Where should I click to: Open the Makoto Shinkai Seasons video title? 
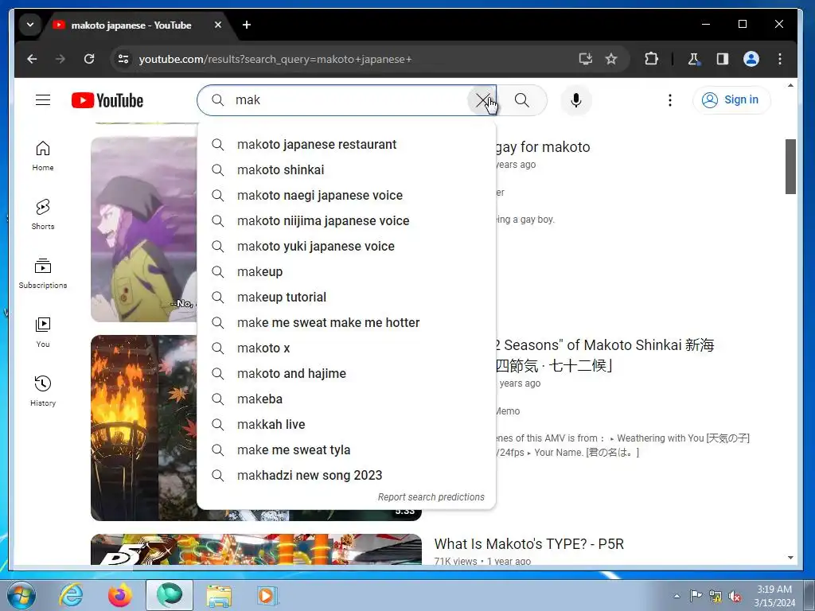tap(605, 356)
